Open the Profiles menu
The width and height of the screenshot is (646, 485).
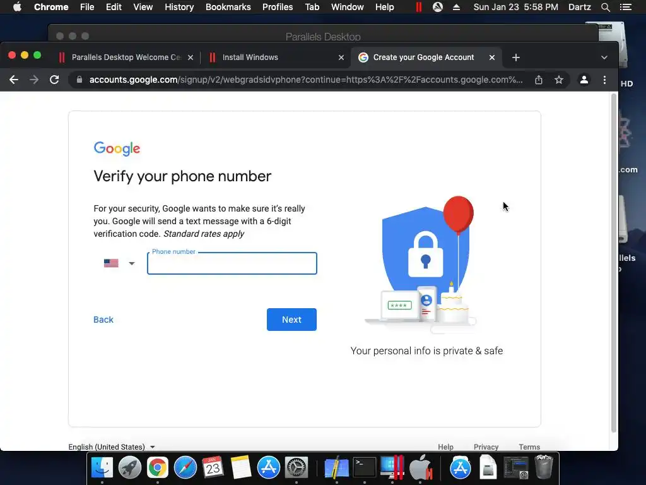coord(278,7)
